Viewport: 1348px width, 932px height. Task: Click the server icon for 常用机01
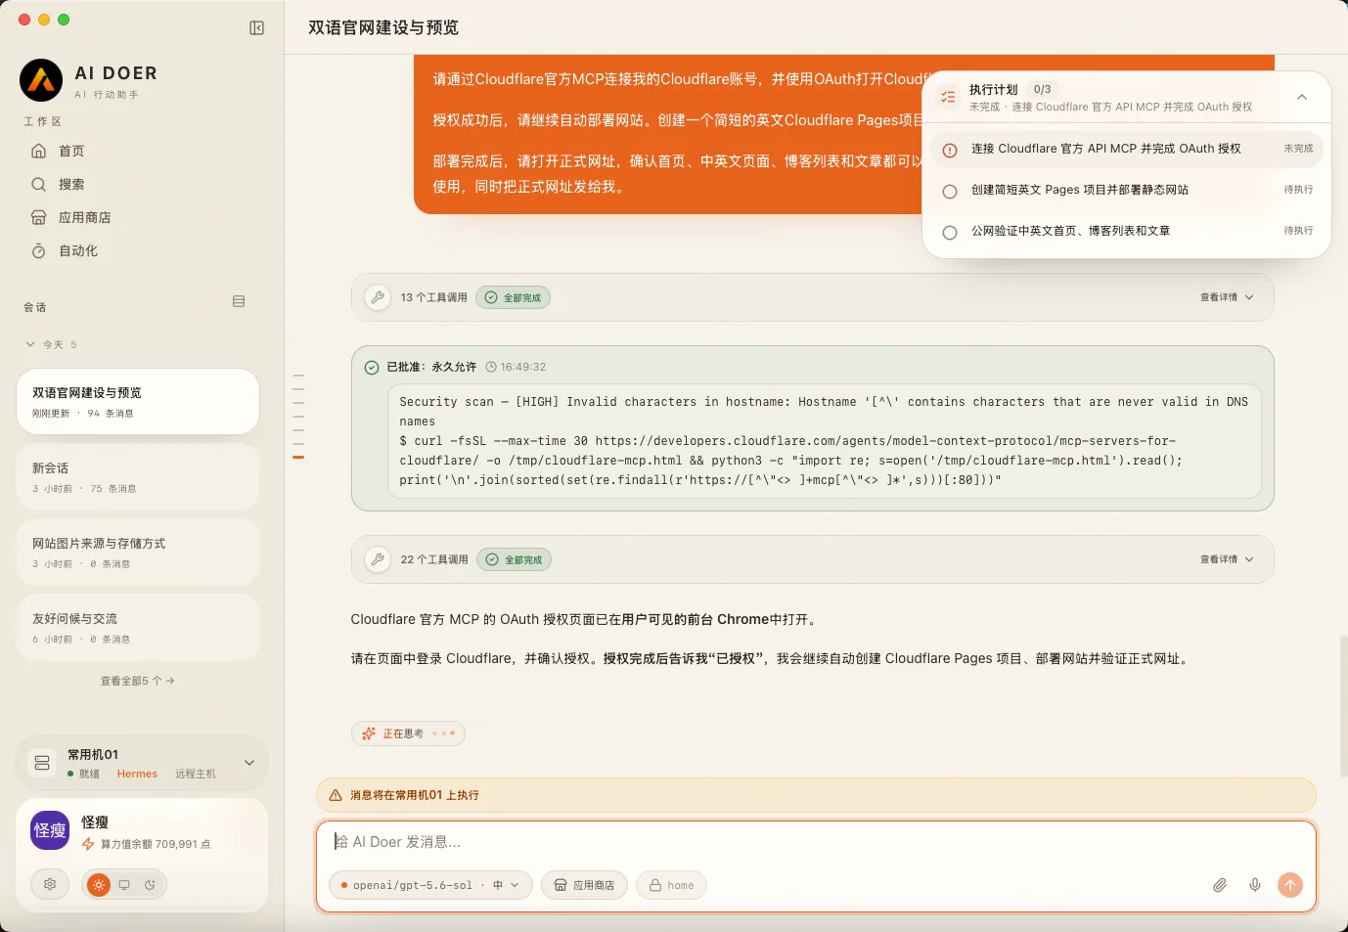[42, 763]
